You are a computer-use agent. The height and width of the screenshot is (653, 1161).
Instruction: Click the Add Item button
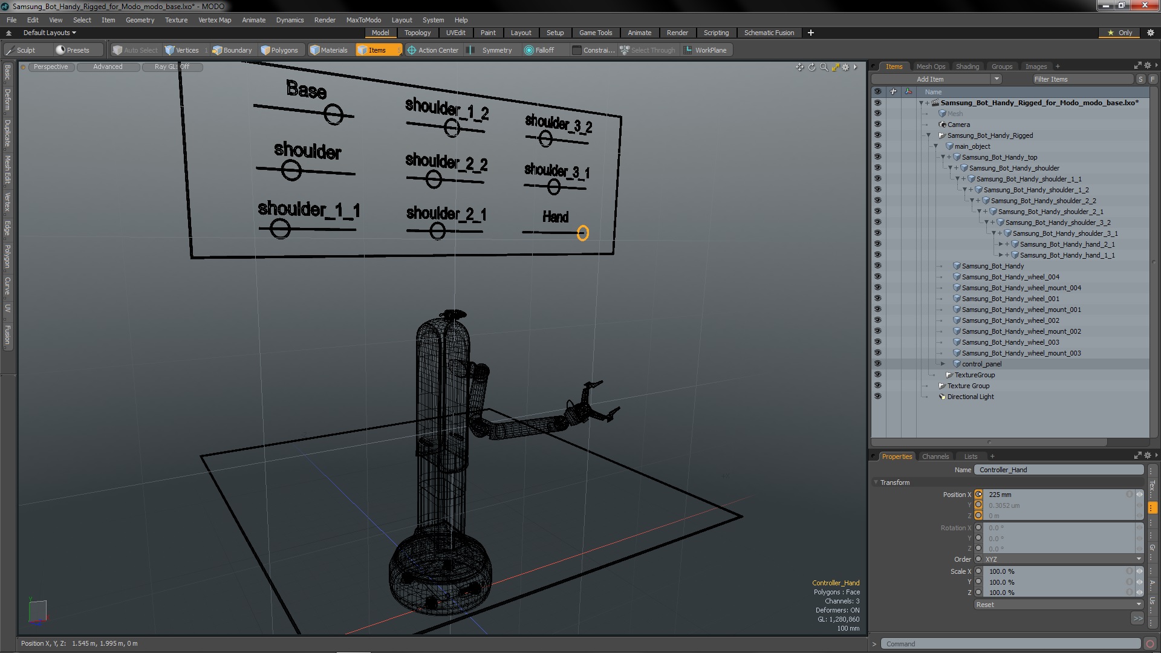pos(930,79)
